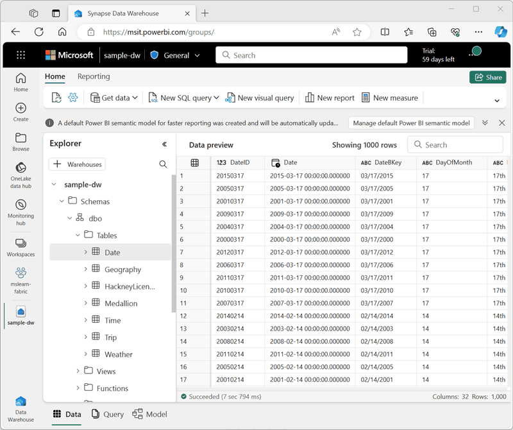Click the Explorer search magnifier icon

(163, 164)
